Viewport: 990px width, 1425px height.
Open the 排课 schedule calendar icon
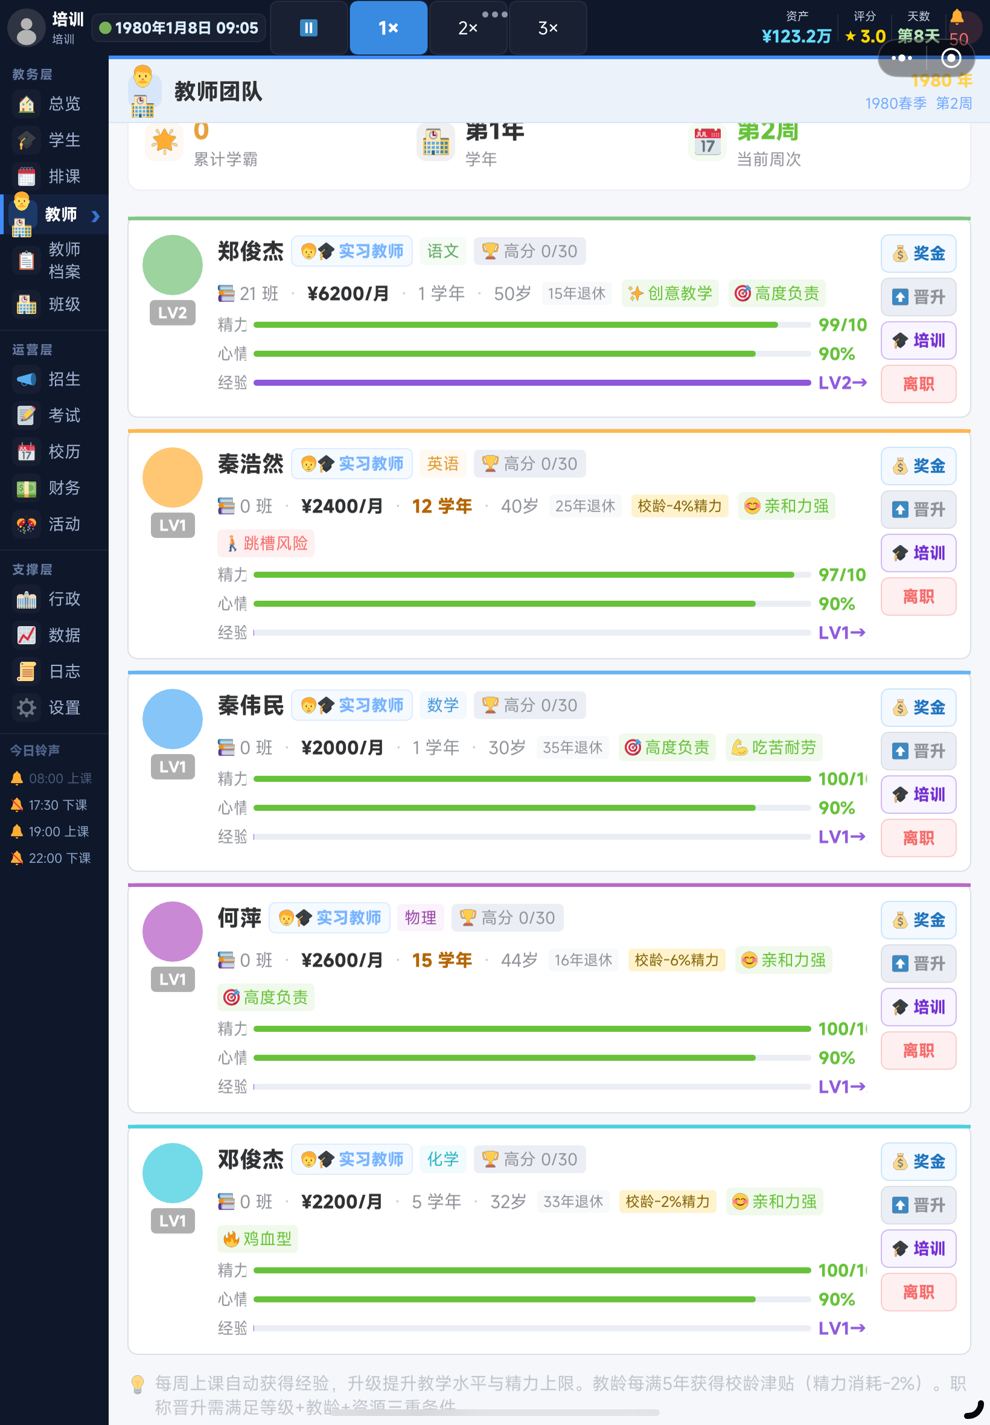point(26,177)
